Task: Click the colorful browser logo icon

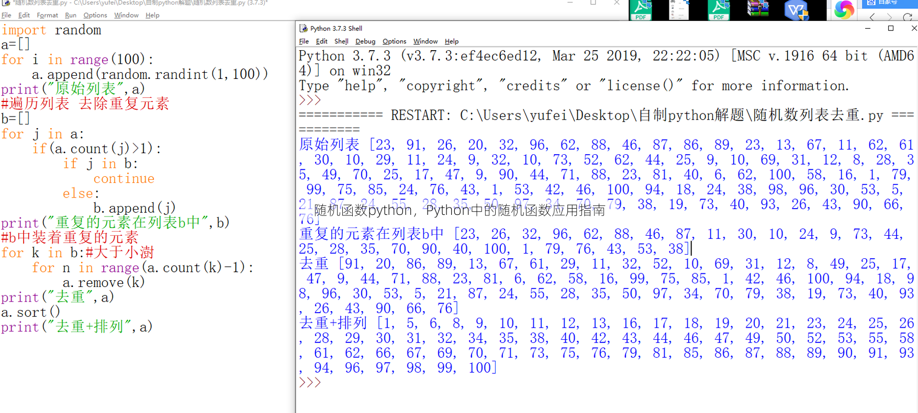Action: pos(844,10)
